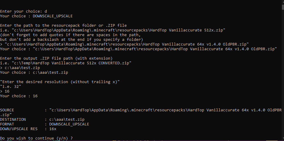The height and width of the screenshot is (141, 284).
Task: Click the "Your choice : 16" line
Action: point(19,96)
